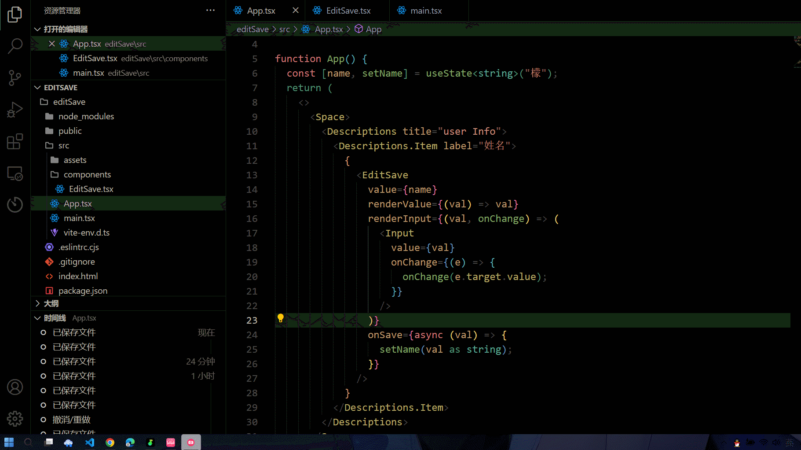801x450 pixels.
Task: Close the App.tsx editor tab
Action: pos(296,10)
